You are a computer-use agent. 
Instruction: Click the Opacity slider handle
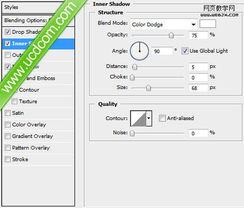point(171,35)
